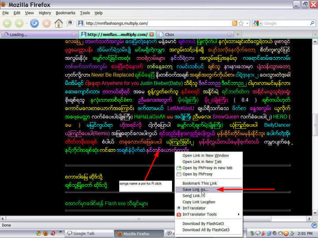This screenshot has width=318, height=238.
Task: Open the Help menu
Action: pyautogui.click(x=98, y=13)
